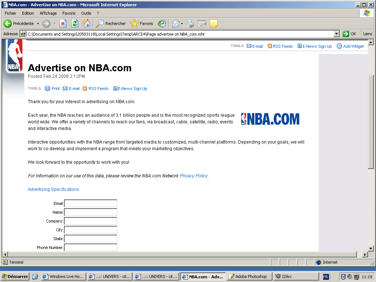Open Rechercher search with magnifier icon
The image size is (376, 282).
(111, 23)
